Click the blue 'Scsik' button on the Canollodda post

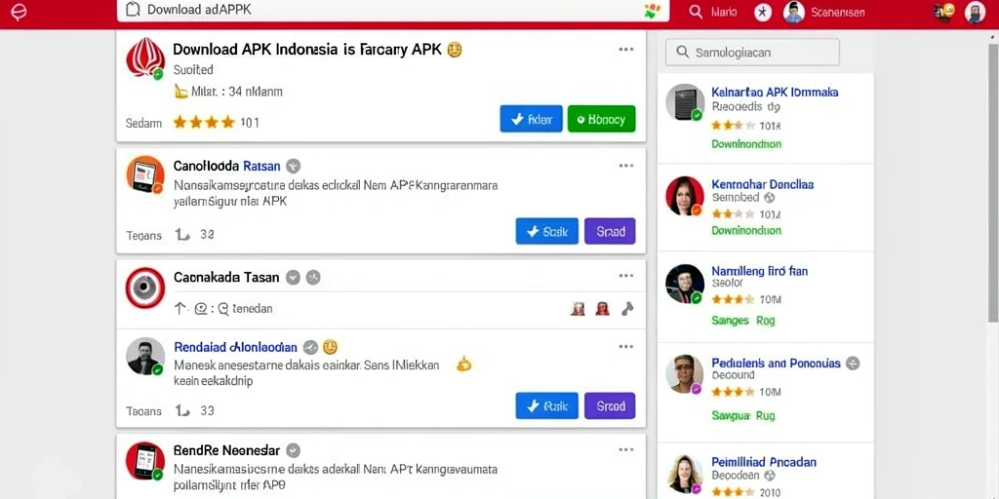546,232
